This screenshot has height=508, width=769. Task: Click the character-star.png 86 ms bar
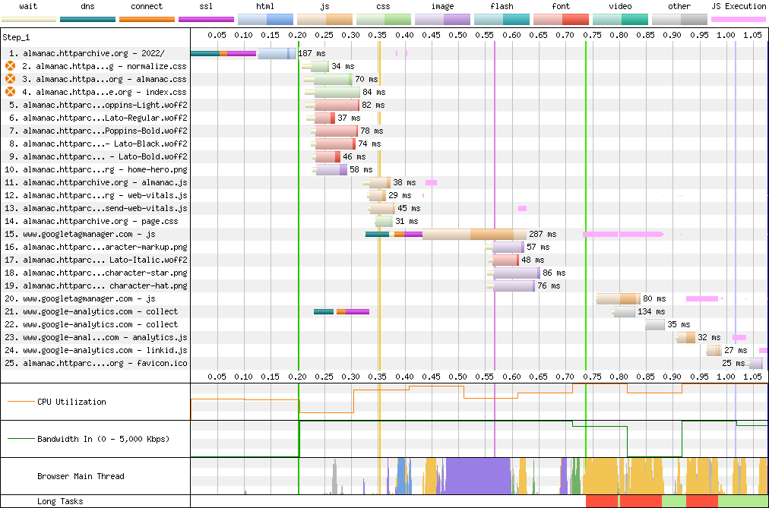point(517,273)
